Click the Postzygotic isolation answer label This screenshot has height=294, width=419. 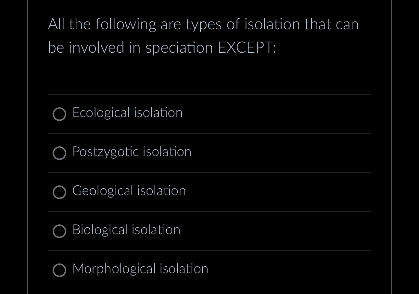(132, 152)
